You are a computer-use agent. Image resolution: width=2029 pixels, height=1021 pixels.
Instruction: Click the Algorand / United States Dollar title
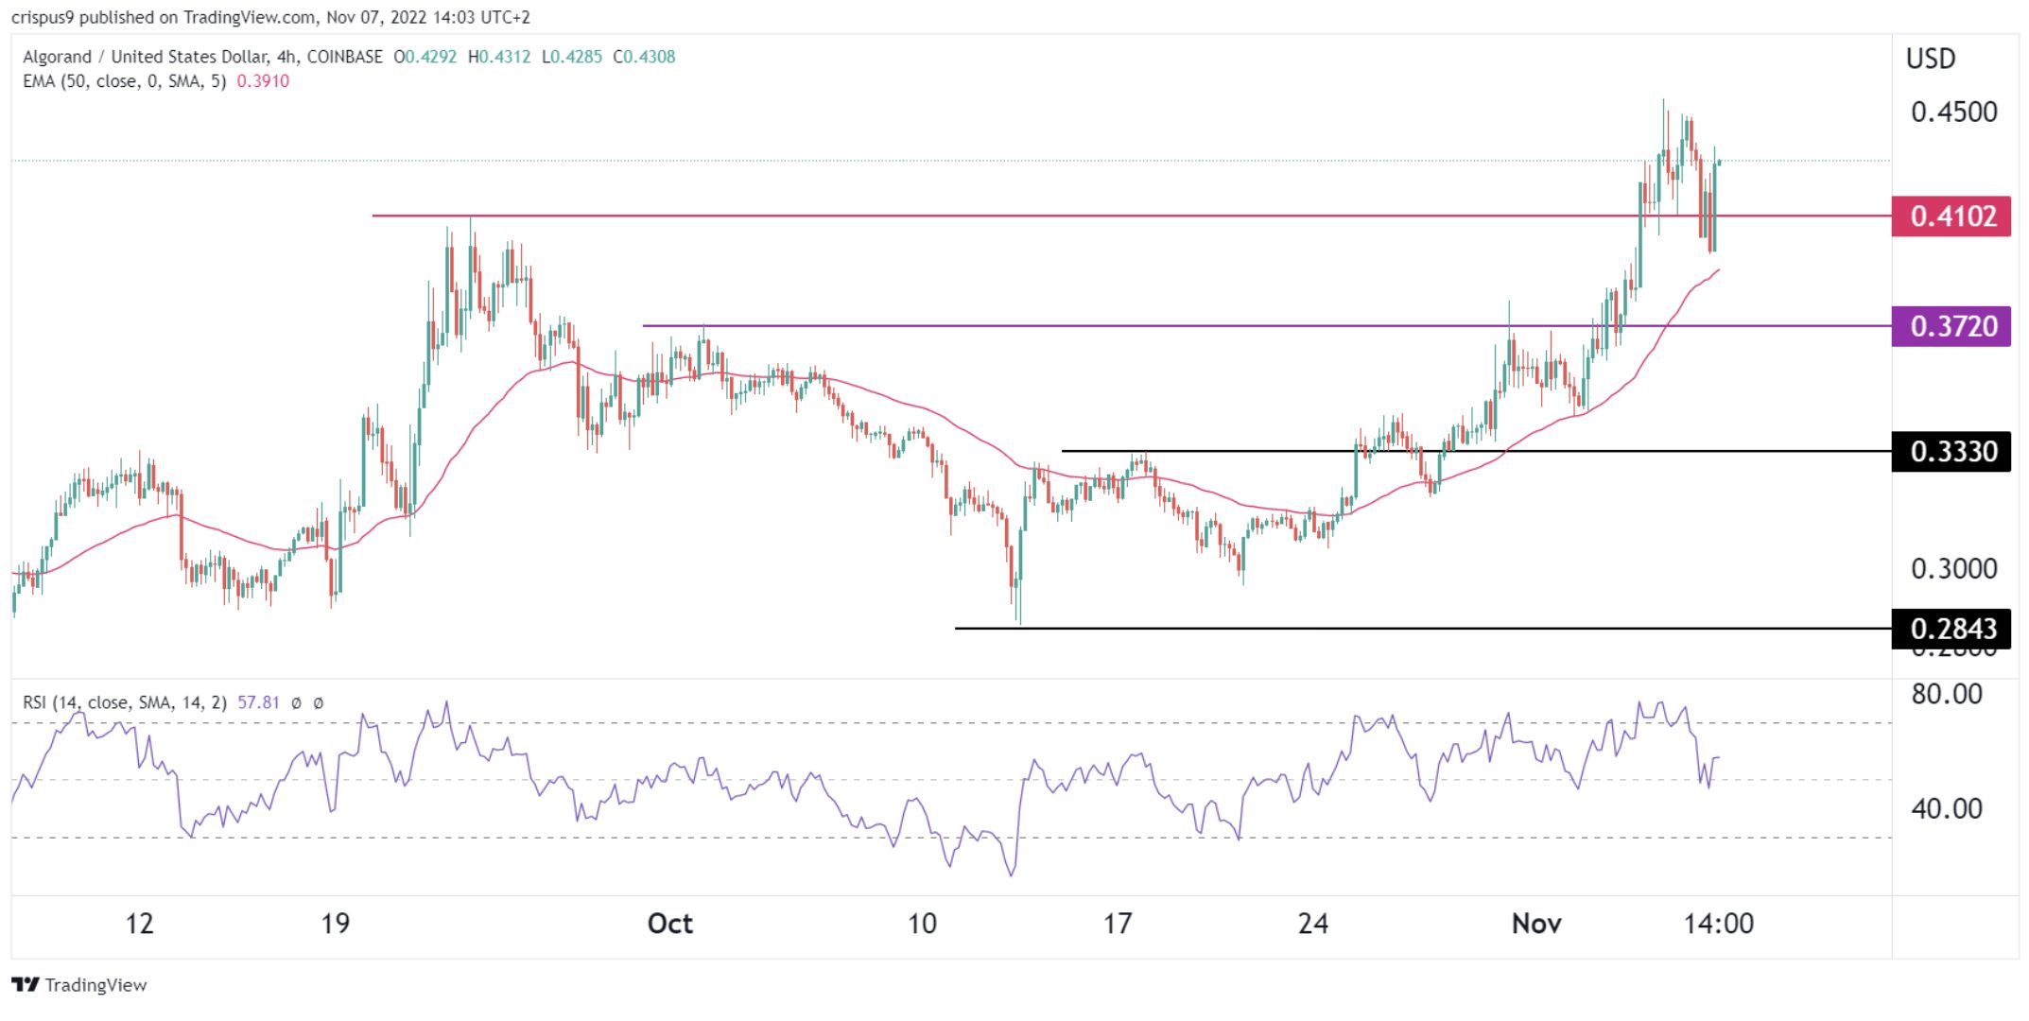(145, 57)
